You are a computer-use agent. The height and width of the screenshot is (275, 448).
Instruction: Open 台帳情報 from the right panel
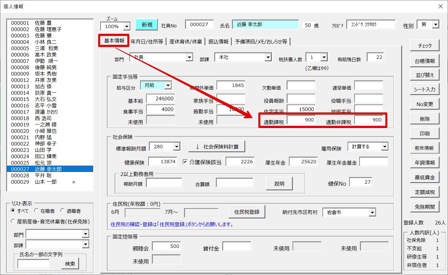pos(425,61)
